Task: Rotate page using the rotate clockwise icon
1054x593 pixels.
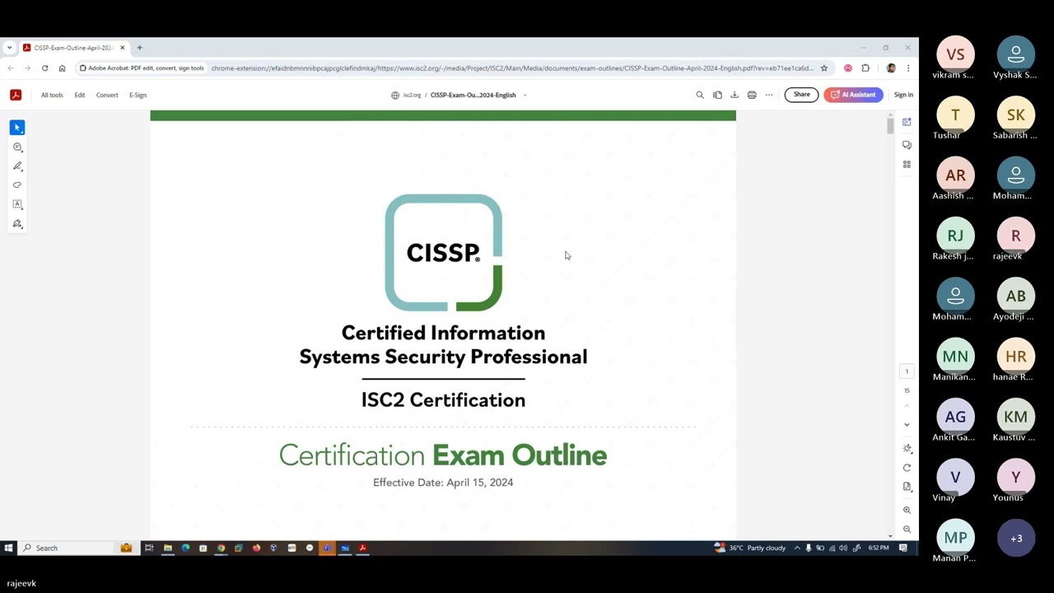Action: (x=907, y=468)
